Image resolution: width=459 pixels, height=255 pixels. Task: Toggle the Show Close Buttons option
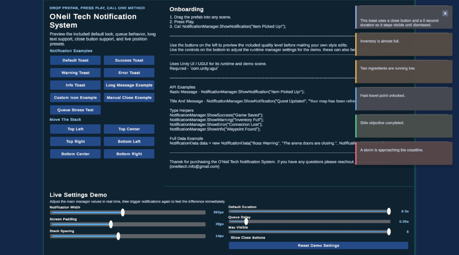(248, 237)
